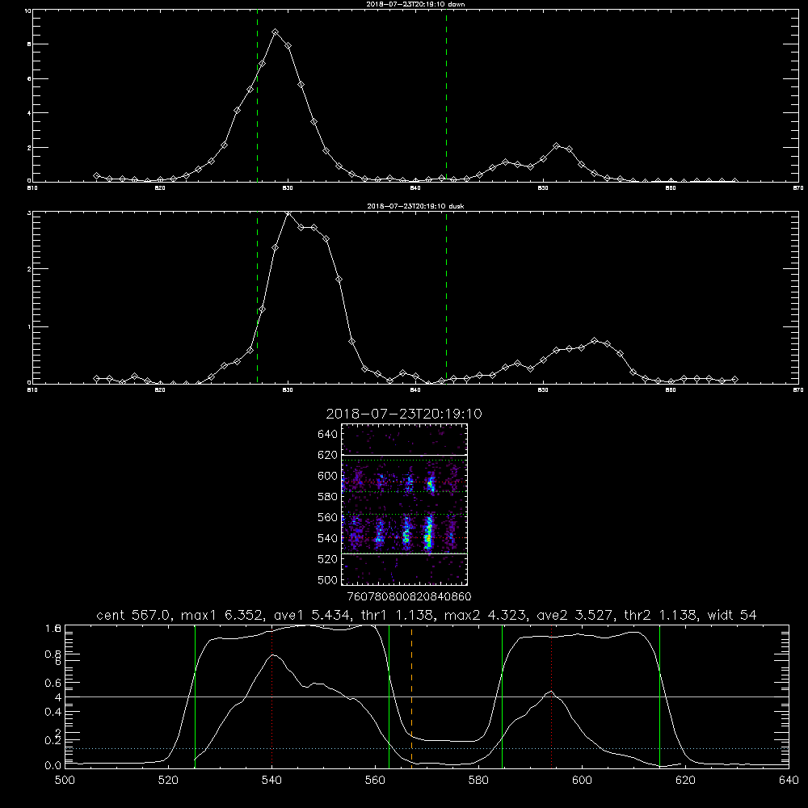
Task: Click the 640 label on spectrogram y-axis
Action: [x=328, y=434]
